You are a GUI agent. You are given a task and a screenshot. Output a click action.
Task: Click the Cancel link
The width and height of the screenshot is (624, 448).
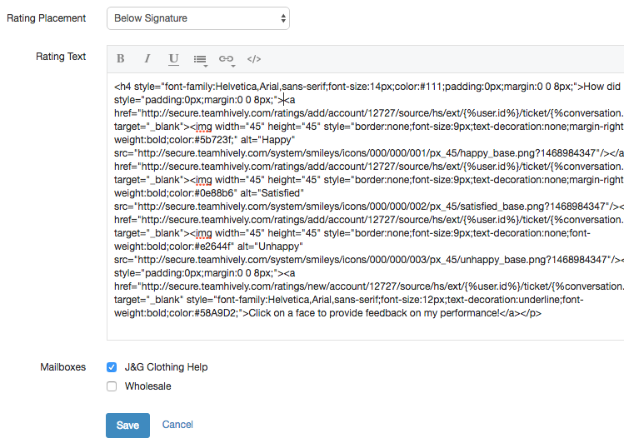coord(177,425)
